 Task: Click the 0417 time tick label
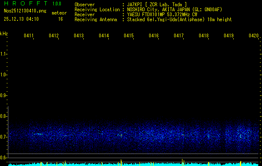[179, 36]
